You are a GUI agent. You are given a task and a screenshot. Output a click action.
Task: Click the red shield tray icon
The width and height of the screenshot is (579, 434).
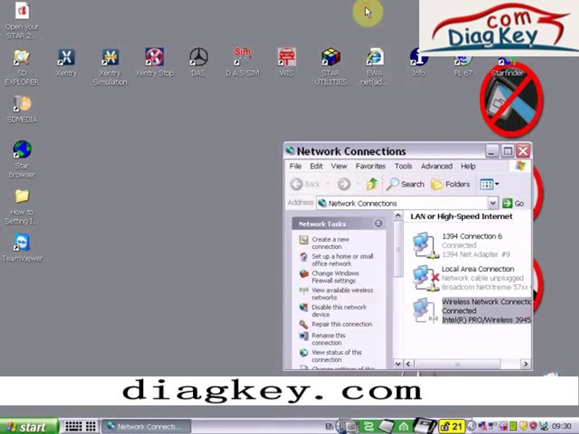pyautogui.click(x=533, y=427)
